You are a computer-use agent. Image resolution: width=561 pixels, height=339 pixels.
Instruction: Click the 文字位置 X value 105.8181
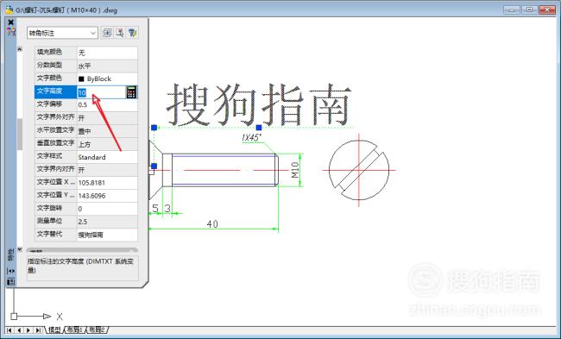click(107, 183)
